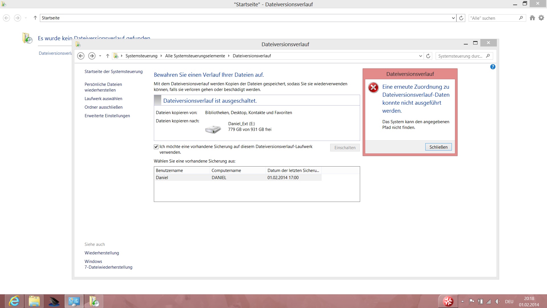Open the control panel address history dropdown
Viewport: 547px width, 308px height.
click(x=421, y=56)
